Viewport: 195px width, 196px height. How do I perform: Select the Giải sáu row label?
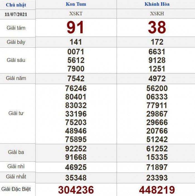coord(16,60)
